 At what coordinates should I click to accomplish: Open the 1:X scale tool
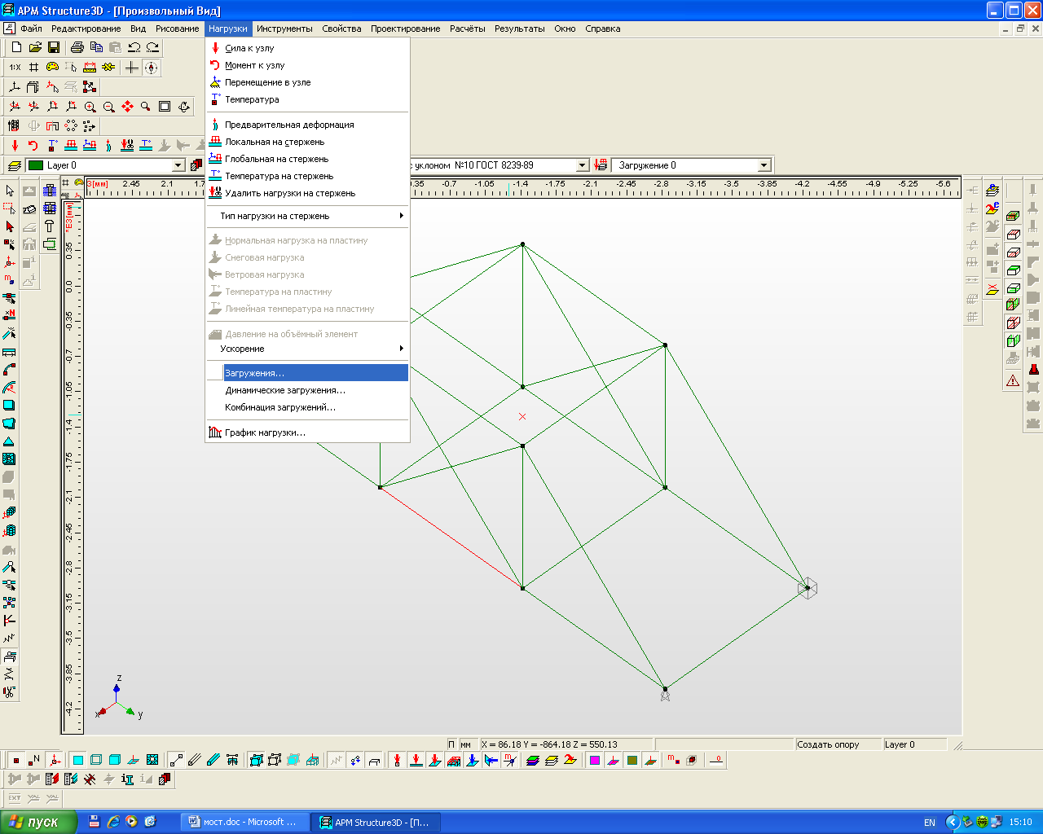coord(15,68)
